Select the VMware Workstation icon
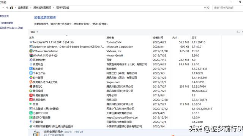Image resolution: width=243 pixels, height=136 pixels. click(x=31, y=51)
